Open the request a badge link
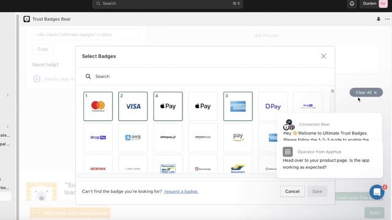The width and height of the screenshot is (392, 220). point(181,191)
